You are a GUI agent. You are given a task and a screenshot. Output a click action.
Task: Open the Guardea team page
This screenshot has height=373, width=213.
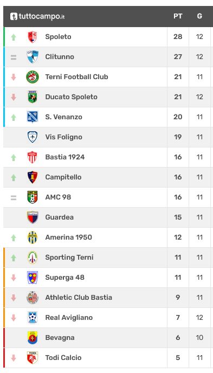[x=60, y=217]
